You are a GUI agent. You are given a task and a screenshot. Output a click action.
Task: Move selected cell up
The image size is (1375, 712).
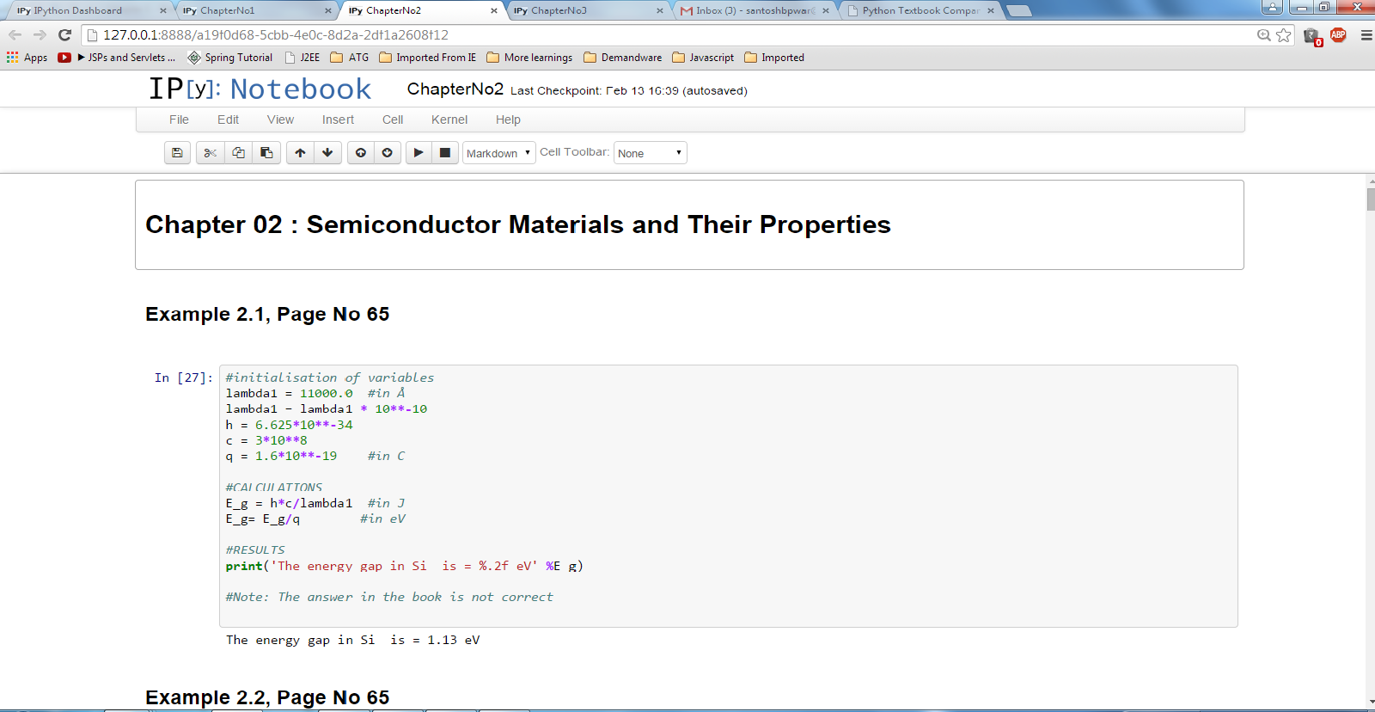coord(300,153)
